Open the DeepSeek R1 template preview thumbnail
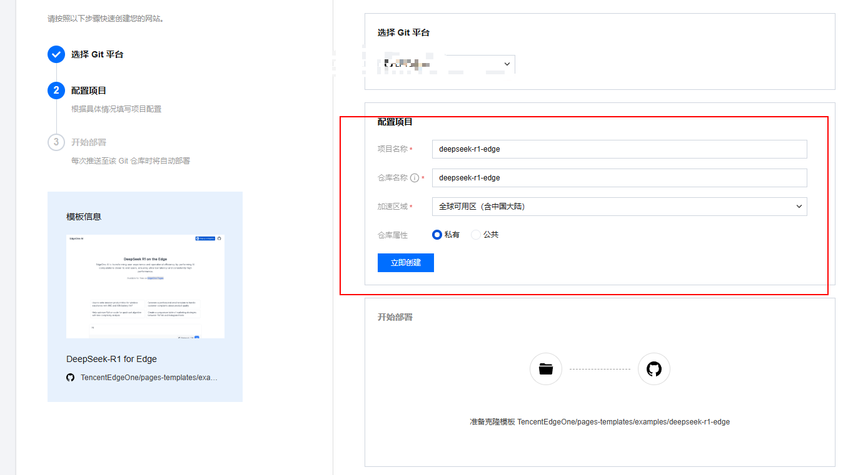 click(x=145, y=286)
